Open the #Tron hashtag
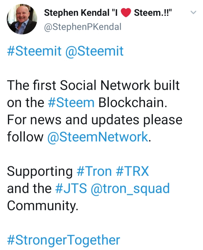Screen dimensions: 203x250 coord(94,171)
